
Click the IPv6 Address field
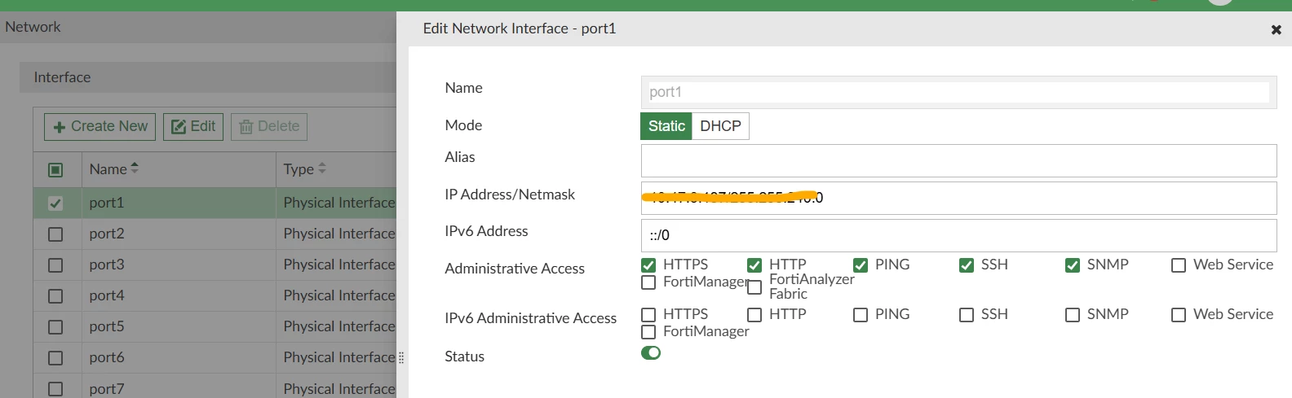958,235
